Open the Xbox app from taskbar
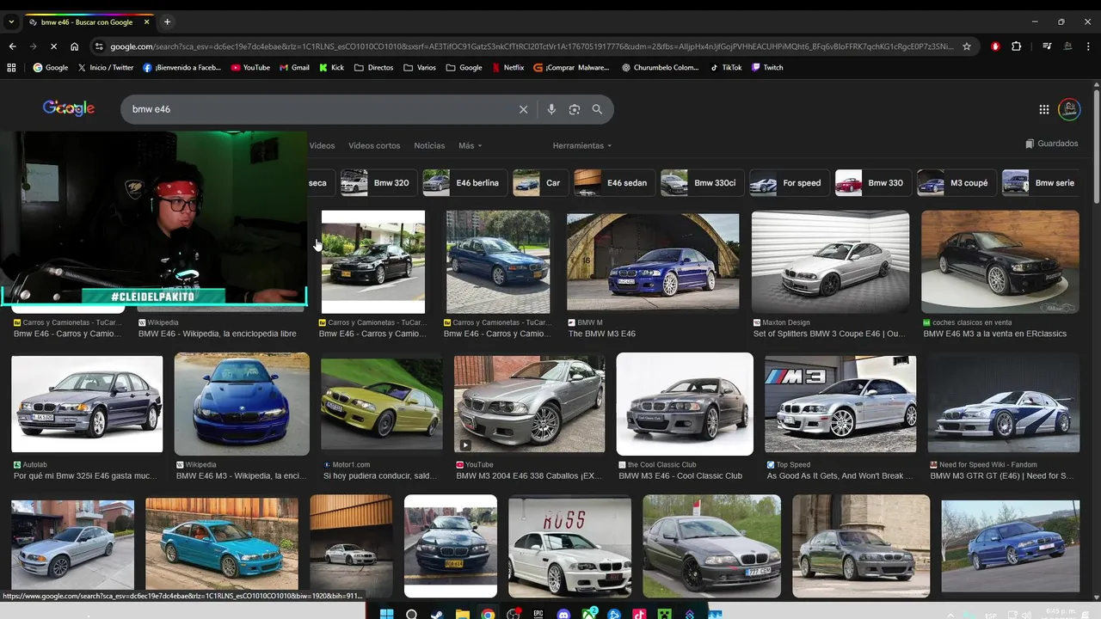The image size is (1101, 619). tap(589, 614)
